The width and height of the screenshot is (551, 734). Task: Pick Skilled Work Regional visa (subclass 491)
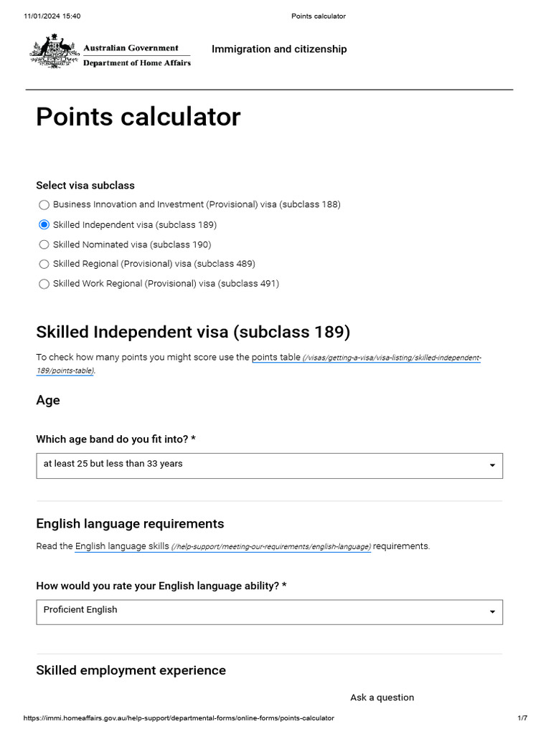click(x=44, y=284)
